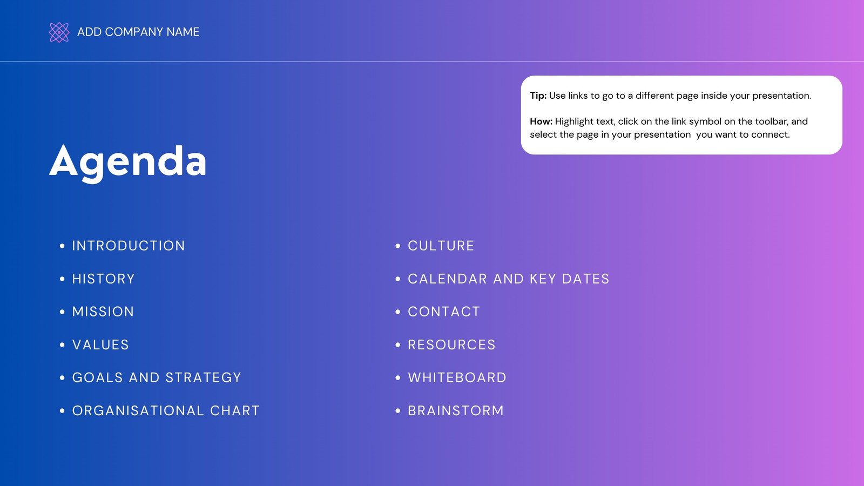The width and height of the screenshot is (864, 486).
Task: Click the white Tip note box
Action: point(681,115)
